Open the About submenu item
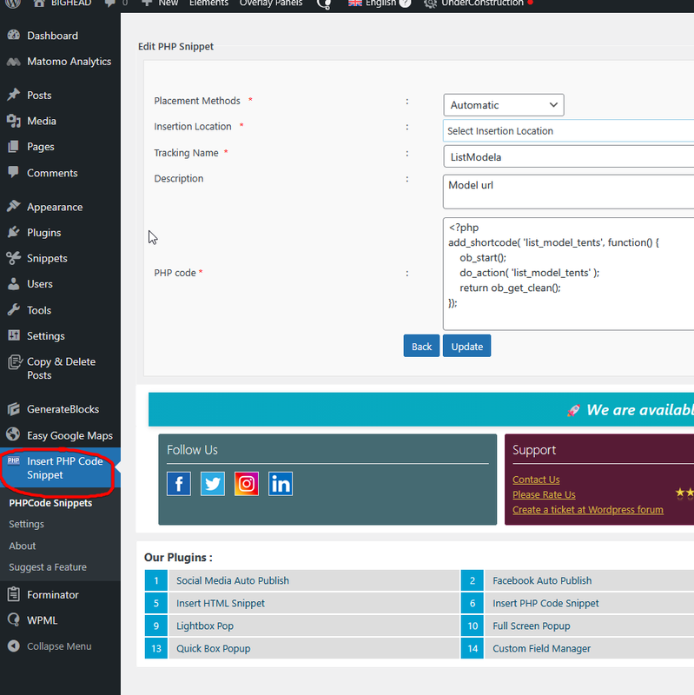 point(23,546)
